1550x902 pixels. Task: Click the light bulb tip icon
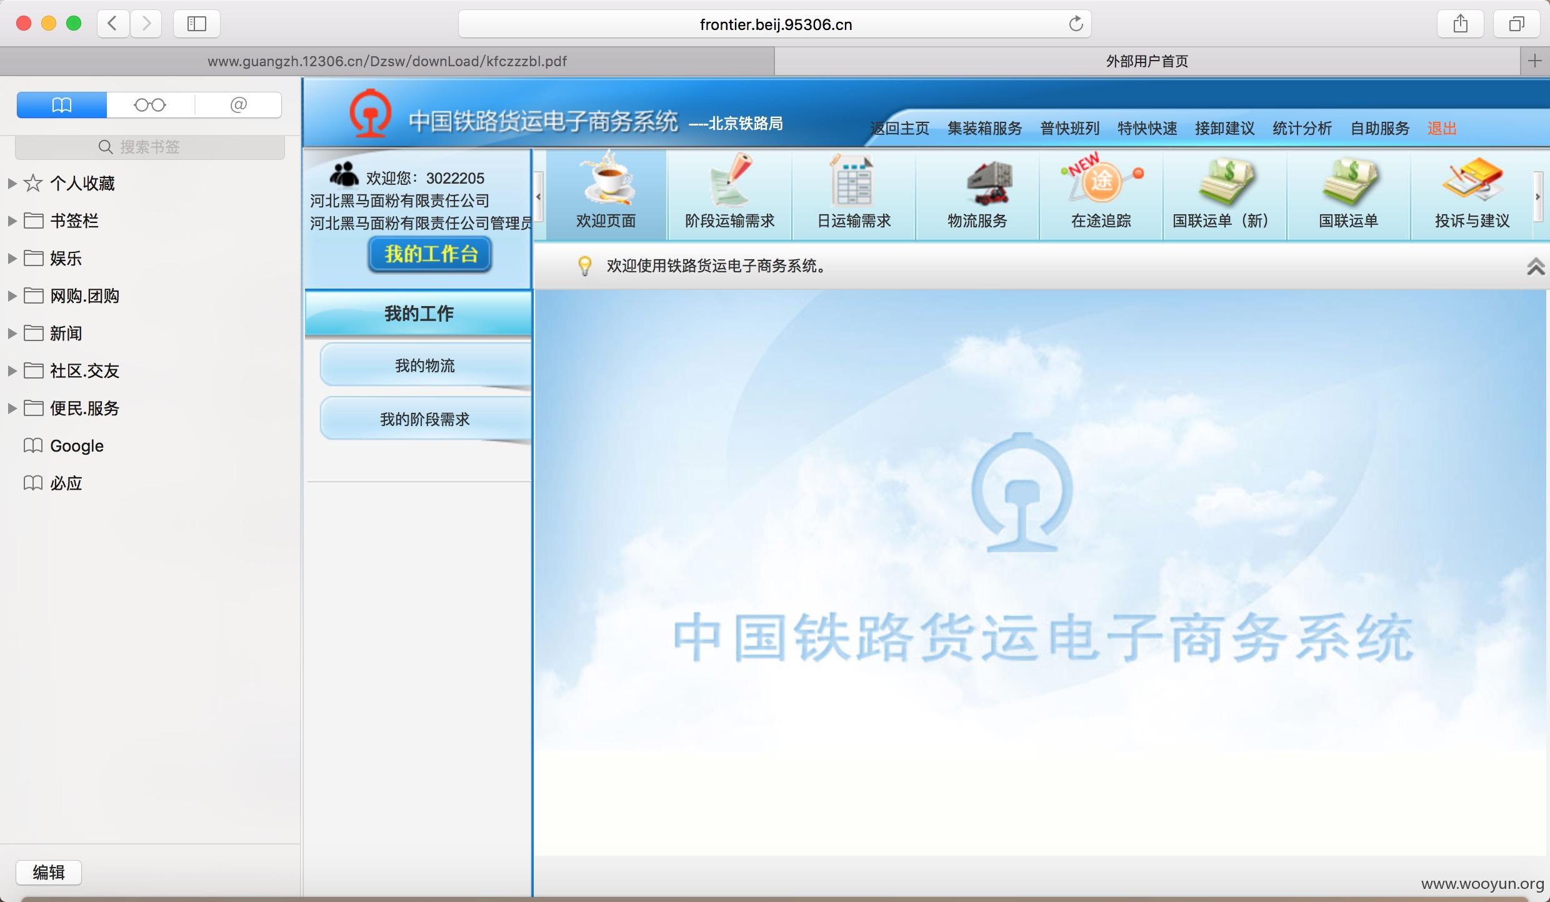584,265
